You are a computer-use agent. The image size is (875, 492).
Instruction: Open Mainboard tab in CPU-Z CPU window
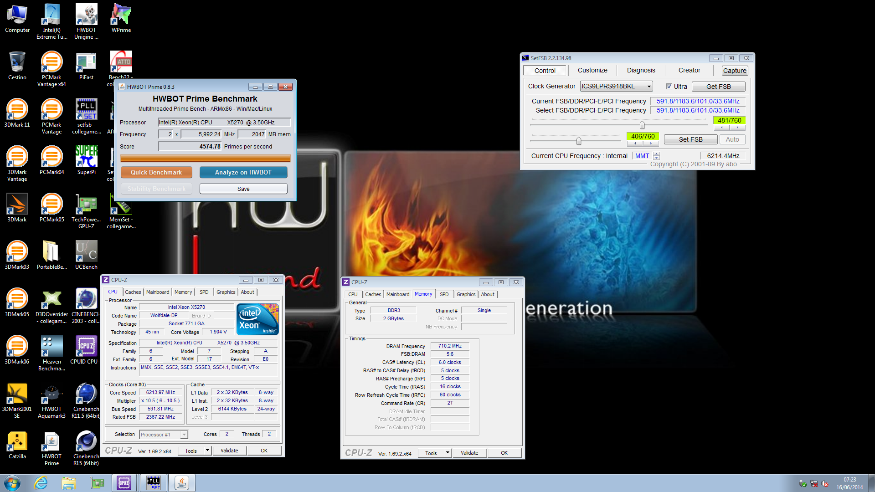click(158, 292)
